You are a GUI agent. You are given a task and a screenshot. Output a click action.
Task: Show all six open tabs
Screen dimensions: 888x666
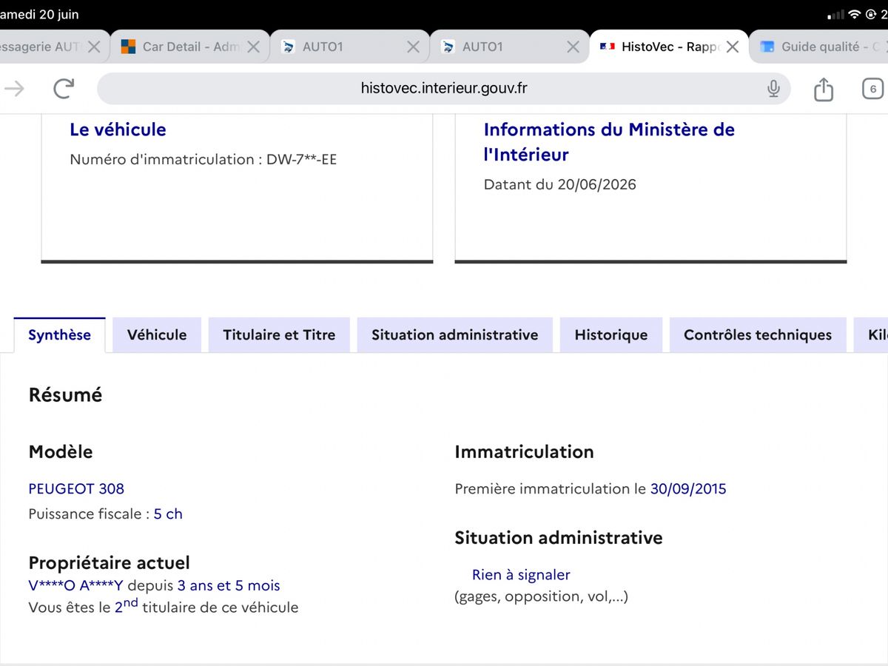point(872,89)
